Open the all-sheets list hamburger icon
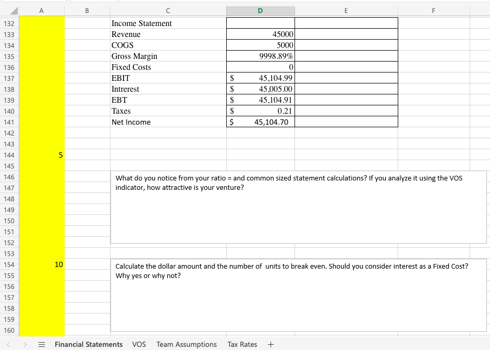The image size is (490, 350). click(41, 344)
